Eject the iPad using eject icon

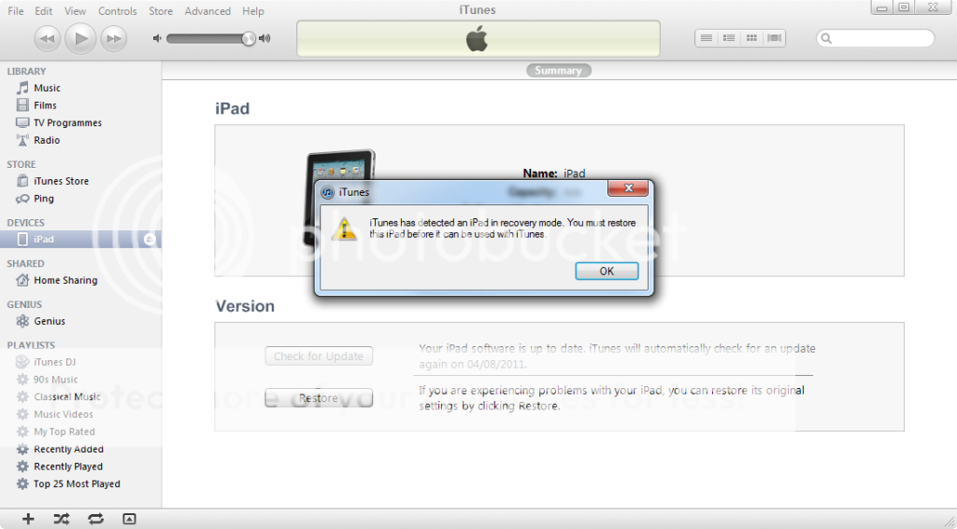click(x=150, y=240)
